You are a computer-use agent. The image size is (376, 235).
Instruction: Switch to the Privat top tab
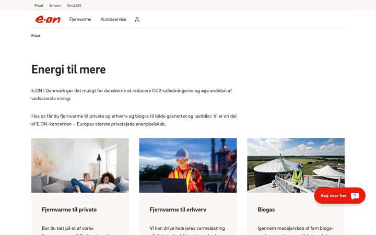point(39,6)
